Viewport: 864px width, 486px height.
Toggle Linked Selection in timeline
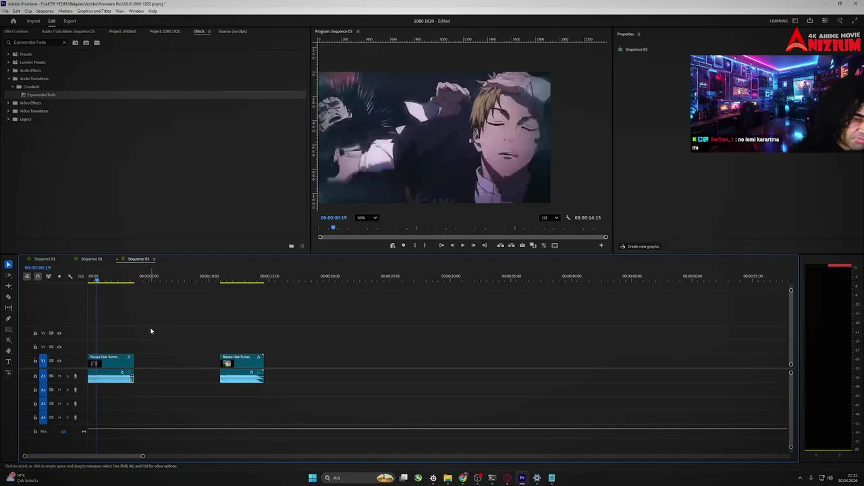(48, 276)
